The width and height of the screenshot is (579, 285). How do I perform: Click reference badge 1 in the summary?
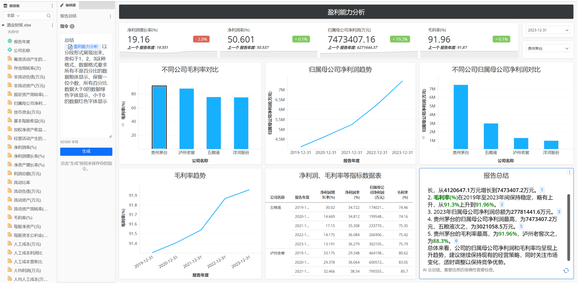542,190
